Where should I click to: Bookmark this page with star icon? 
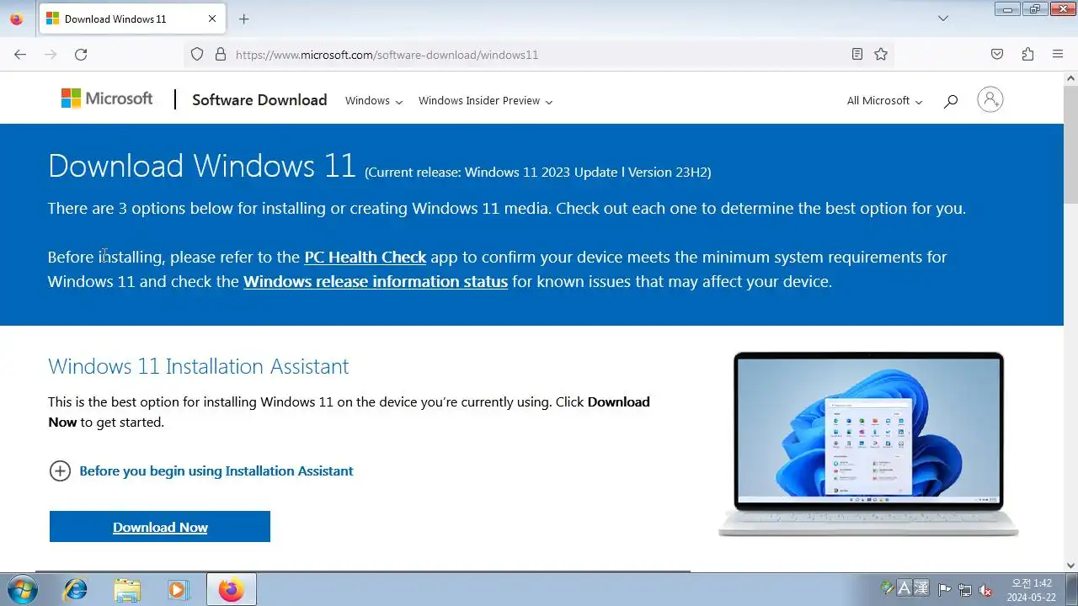(x=881, y=54)
